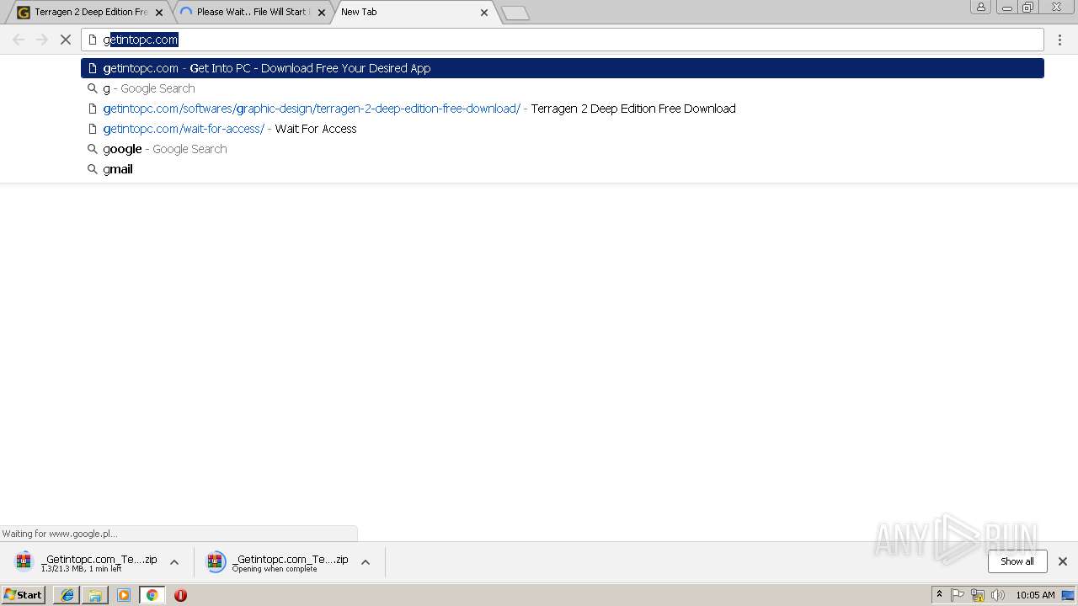1078x606 pixels.
Task: Choose the getintopc.com Get Into PC suggestion
Action: coord(563,68)
